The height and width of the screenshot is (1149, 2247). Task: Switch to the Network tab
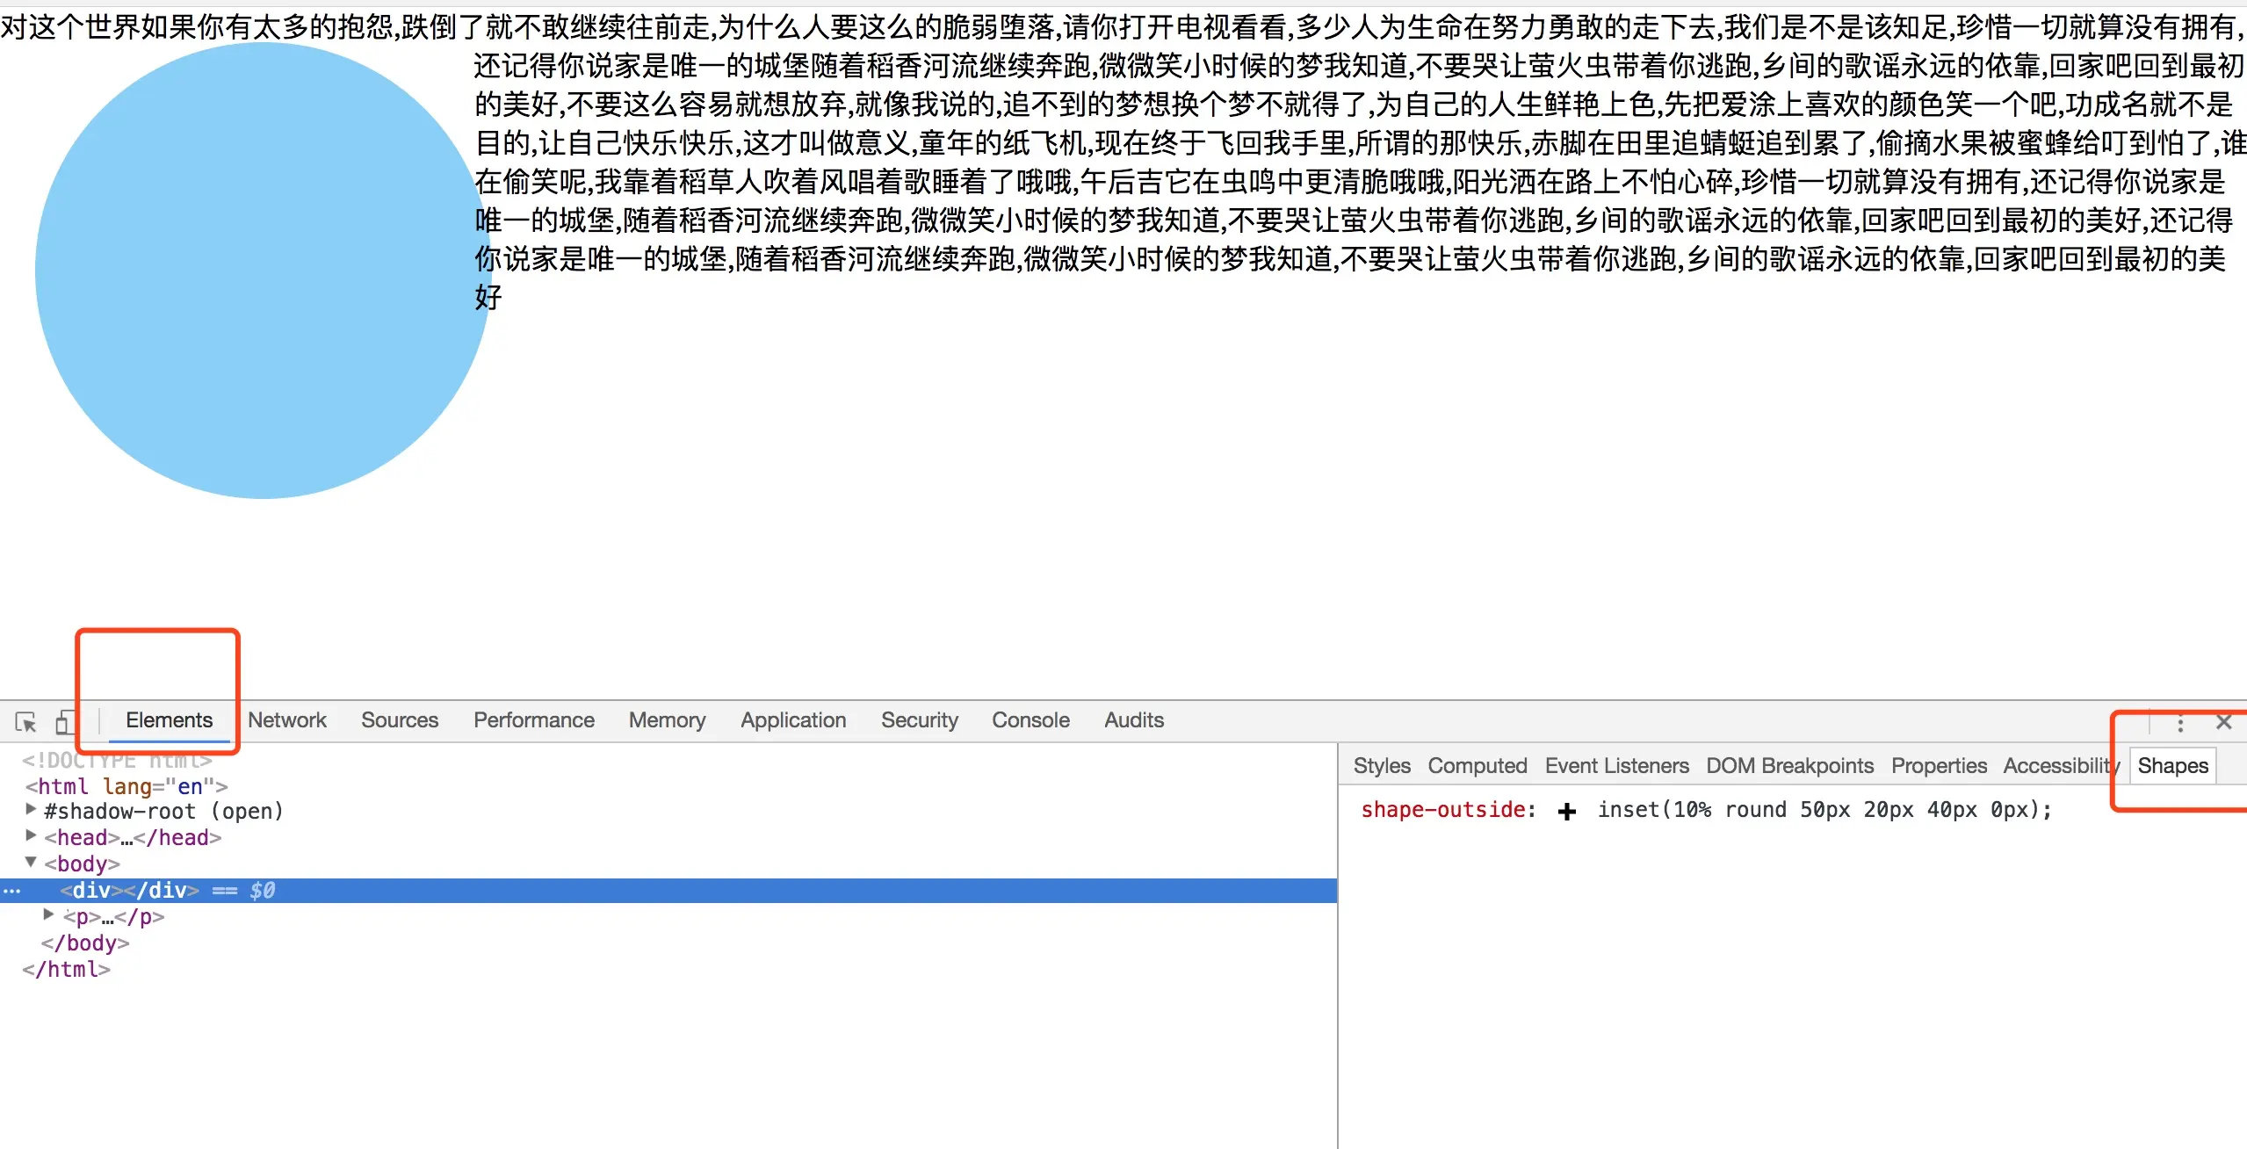286,720
